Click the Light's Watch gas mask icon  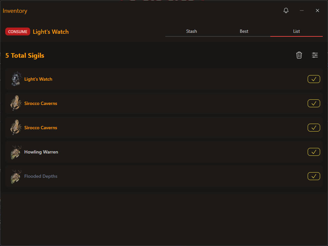click(x=16, y=79)
